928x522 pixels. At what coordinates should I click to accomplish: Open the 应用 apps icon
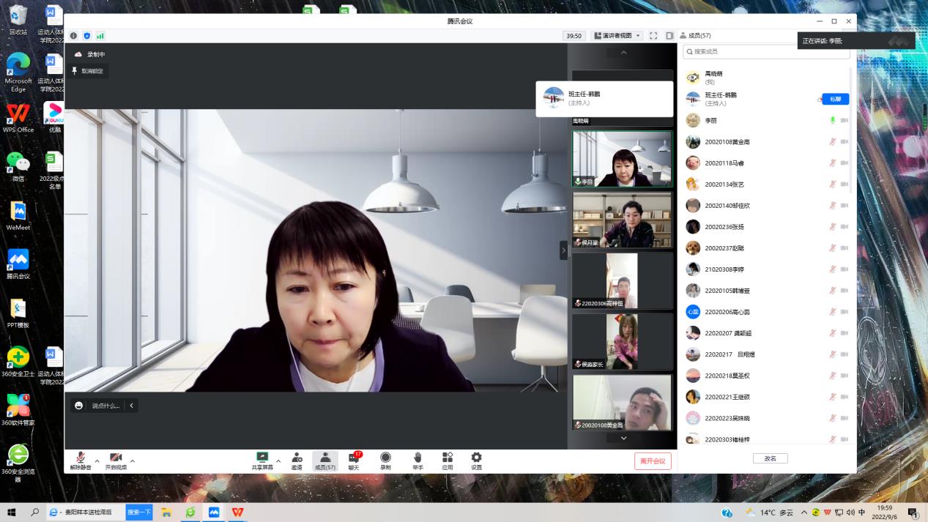tap(448, 461)
